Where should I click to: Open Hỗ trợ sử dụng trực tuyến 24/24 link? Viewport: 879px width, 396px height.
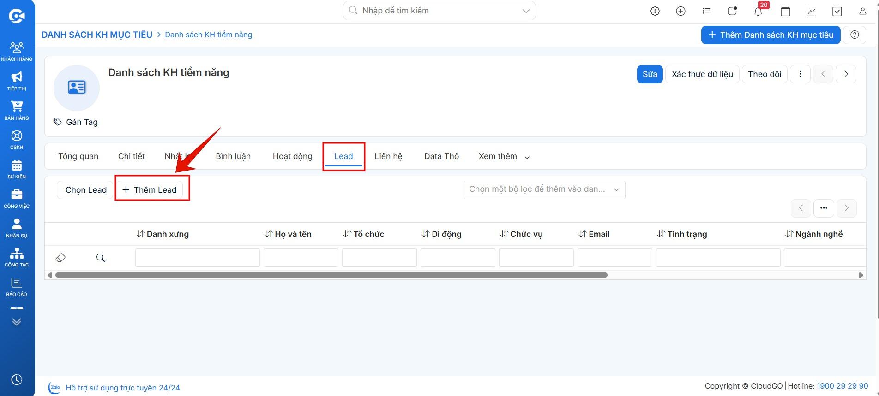click(x=122, y=388)
